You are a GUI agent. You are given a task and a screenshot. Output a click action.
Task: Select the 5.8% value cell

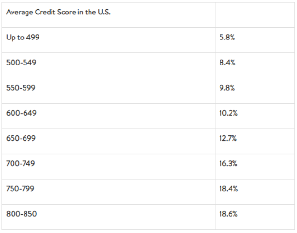255,40
